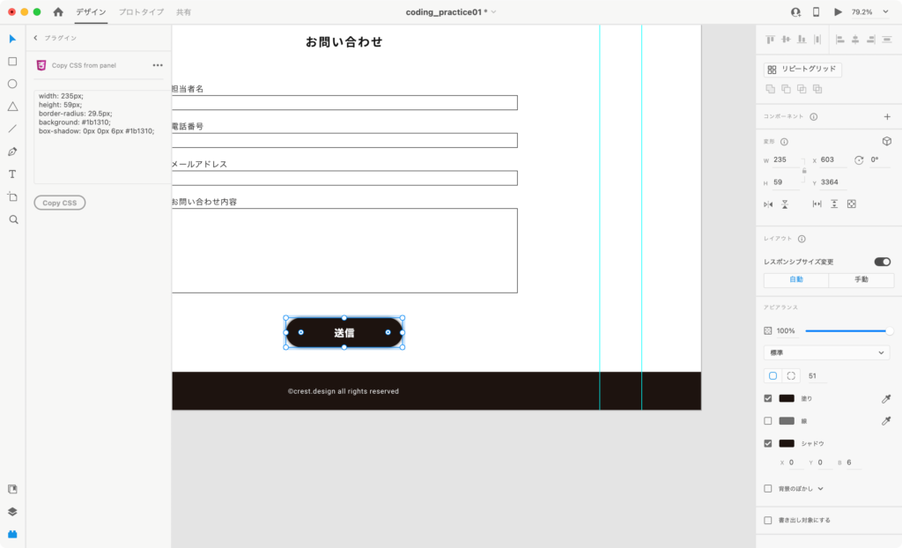
Task: Pick fill color with eyedropper
Action: tap(886, 398)
